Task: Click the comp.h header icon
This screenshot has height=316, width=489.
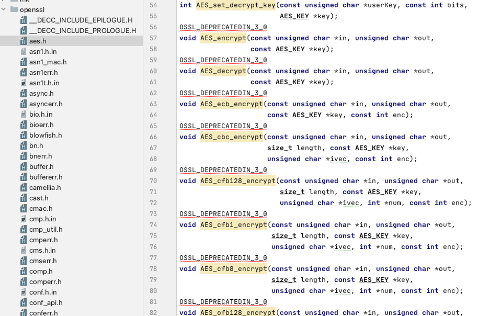Action: [x=24, y=271]
